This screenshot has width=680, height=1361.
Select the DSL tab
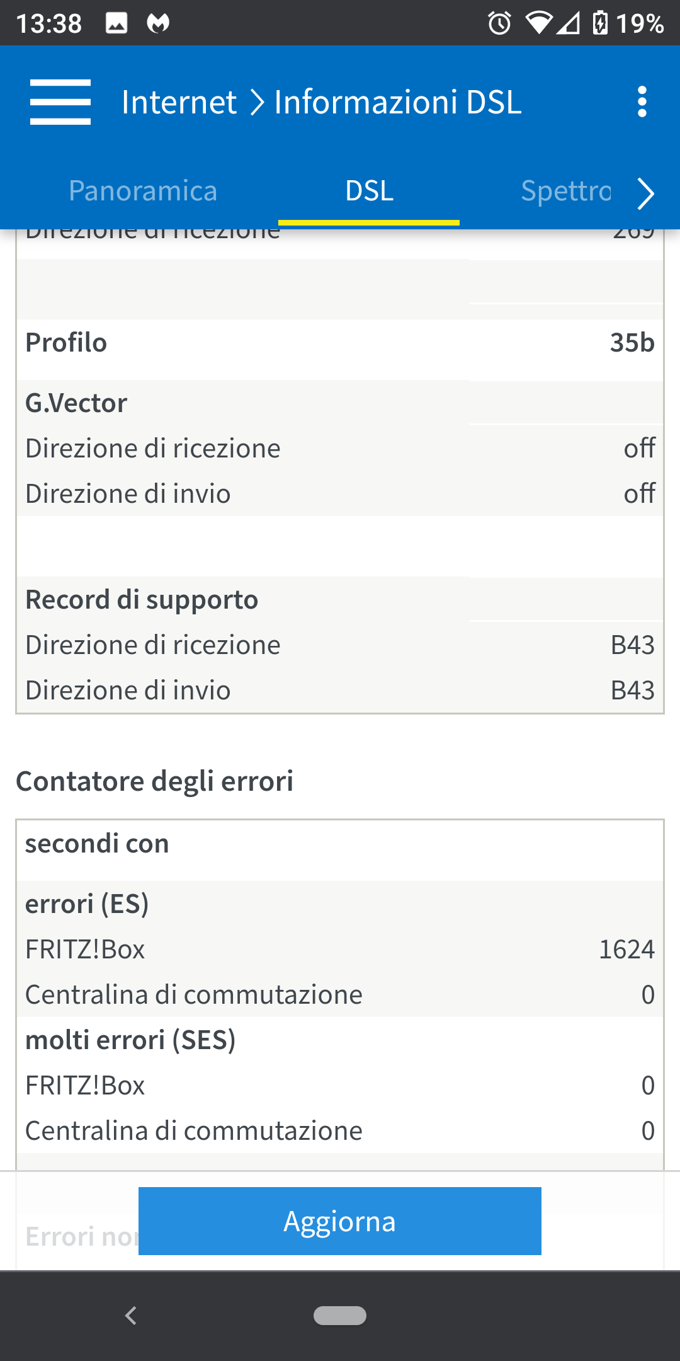[369, 191]
